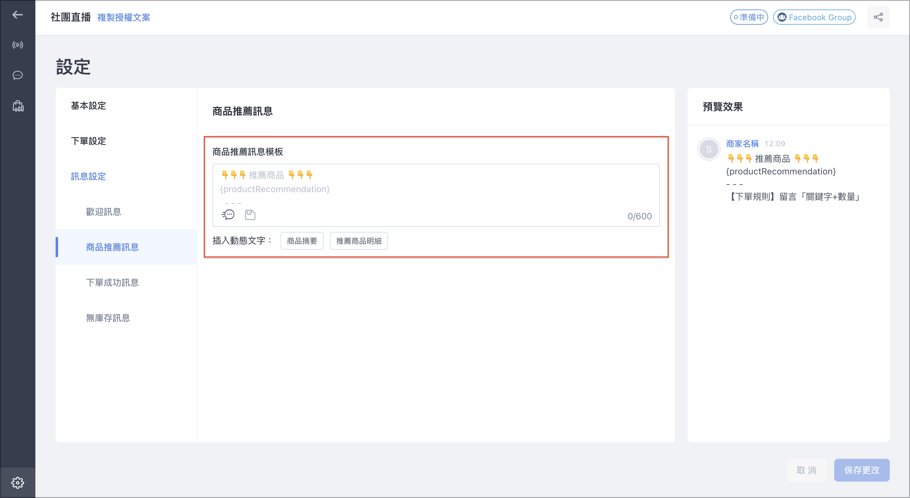Click 複製授權文案 link

pos(124,17)
